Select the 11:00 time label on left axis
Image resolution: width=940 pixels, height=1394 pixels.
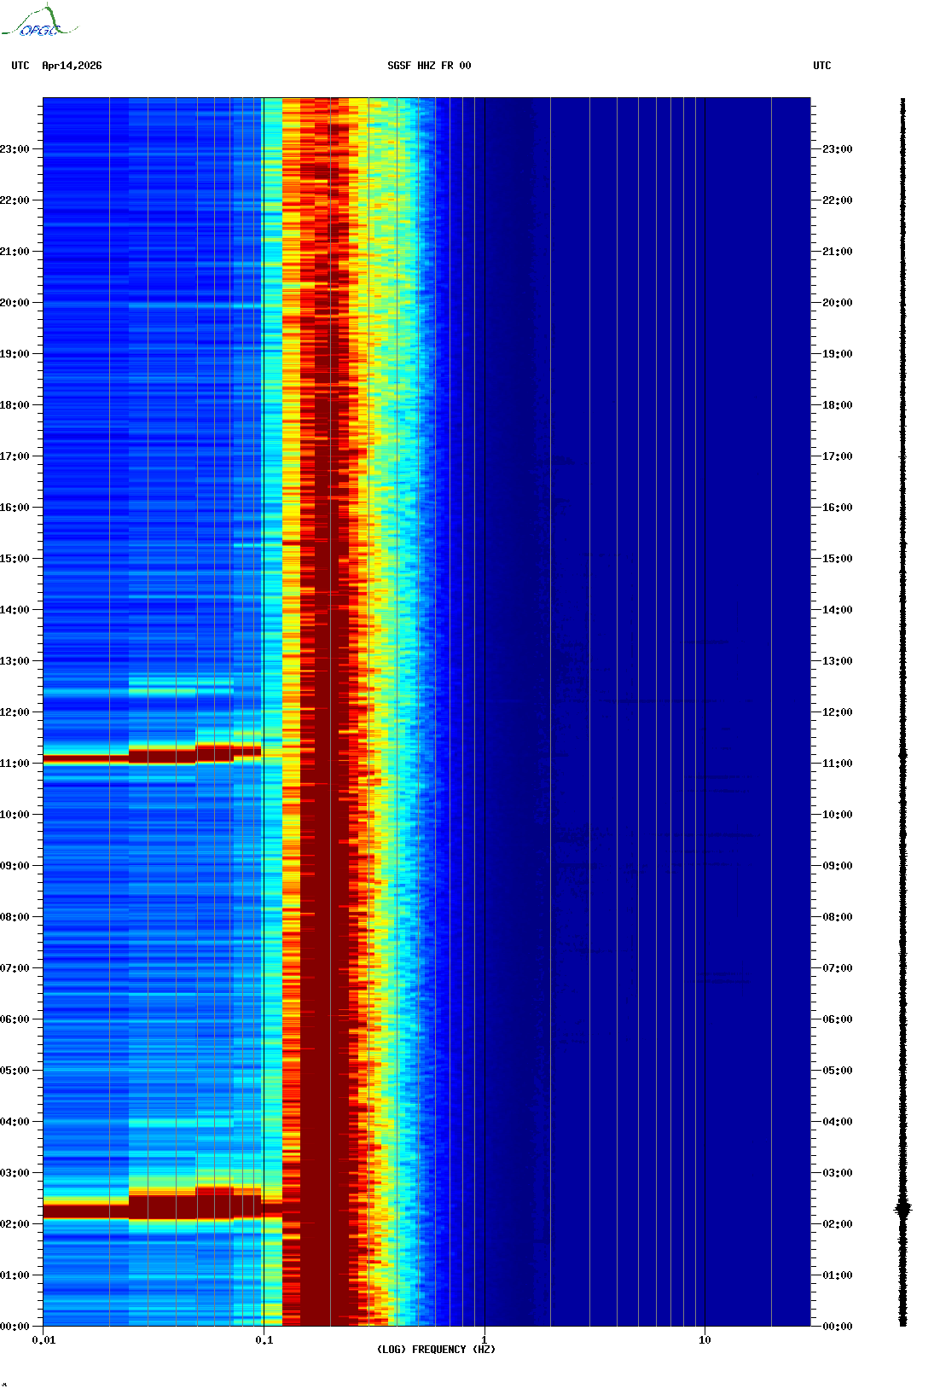pyautogui.click(x=15, y=764)
